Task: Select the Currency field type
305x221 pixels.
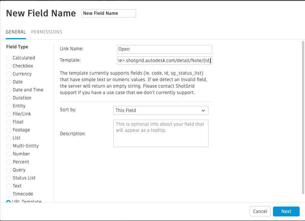Action: (x=8, y=74)
